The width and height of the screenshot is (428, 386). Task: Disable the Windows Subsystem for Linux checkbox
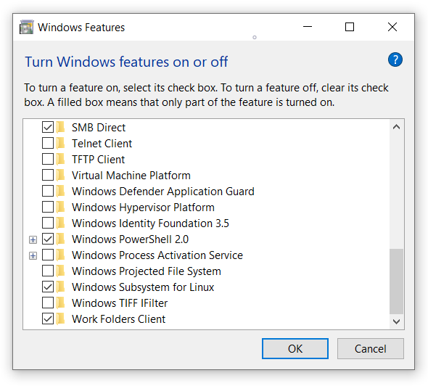[x=48, y=287]
